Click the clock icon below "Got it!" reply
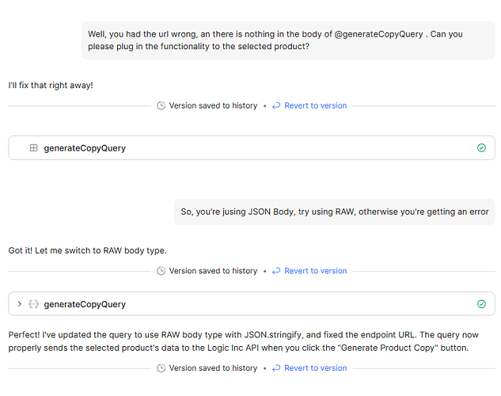 point(161,271)
